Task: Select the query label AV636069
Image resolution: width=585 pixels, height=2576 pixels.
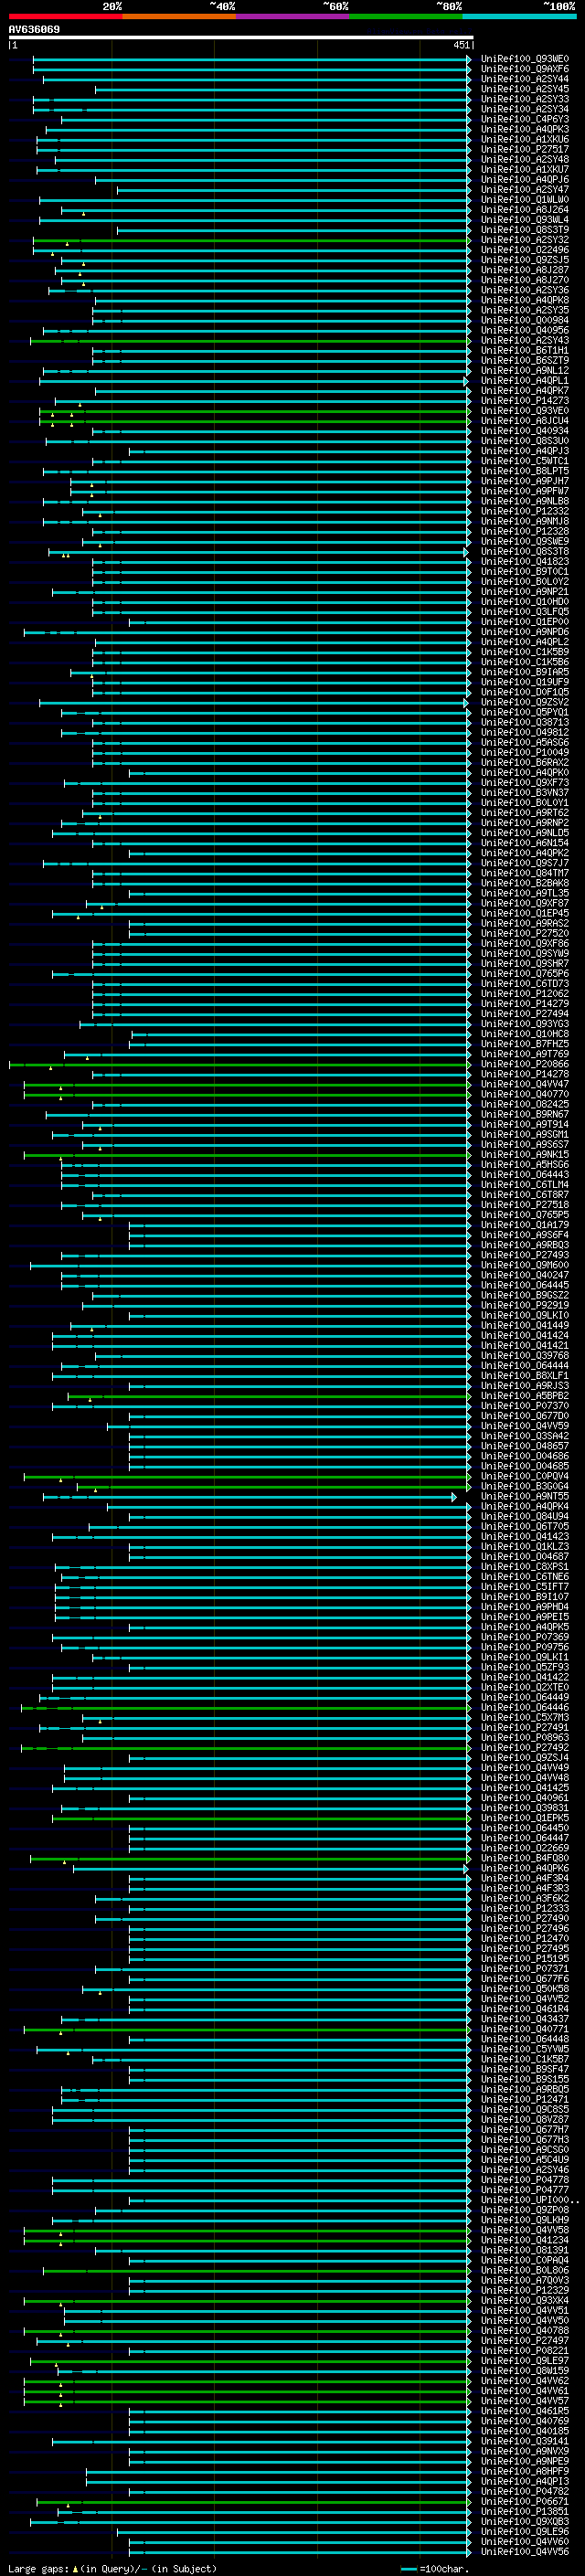Action: point(34,29)
